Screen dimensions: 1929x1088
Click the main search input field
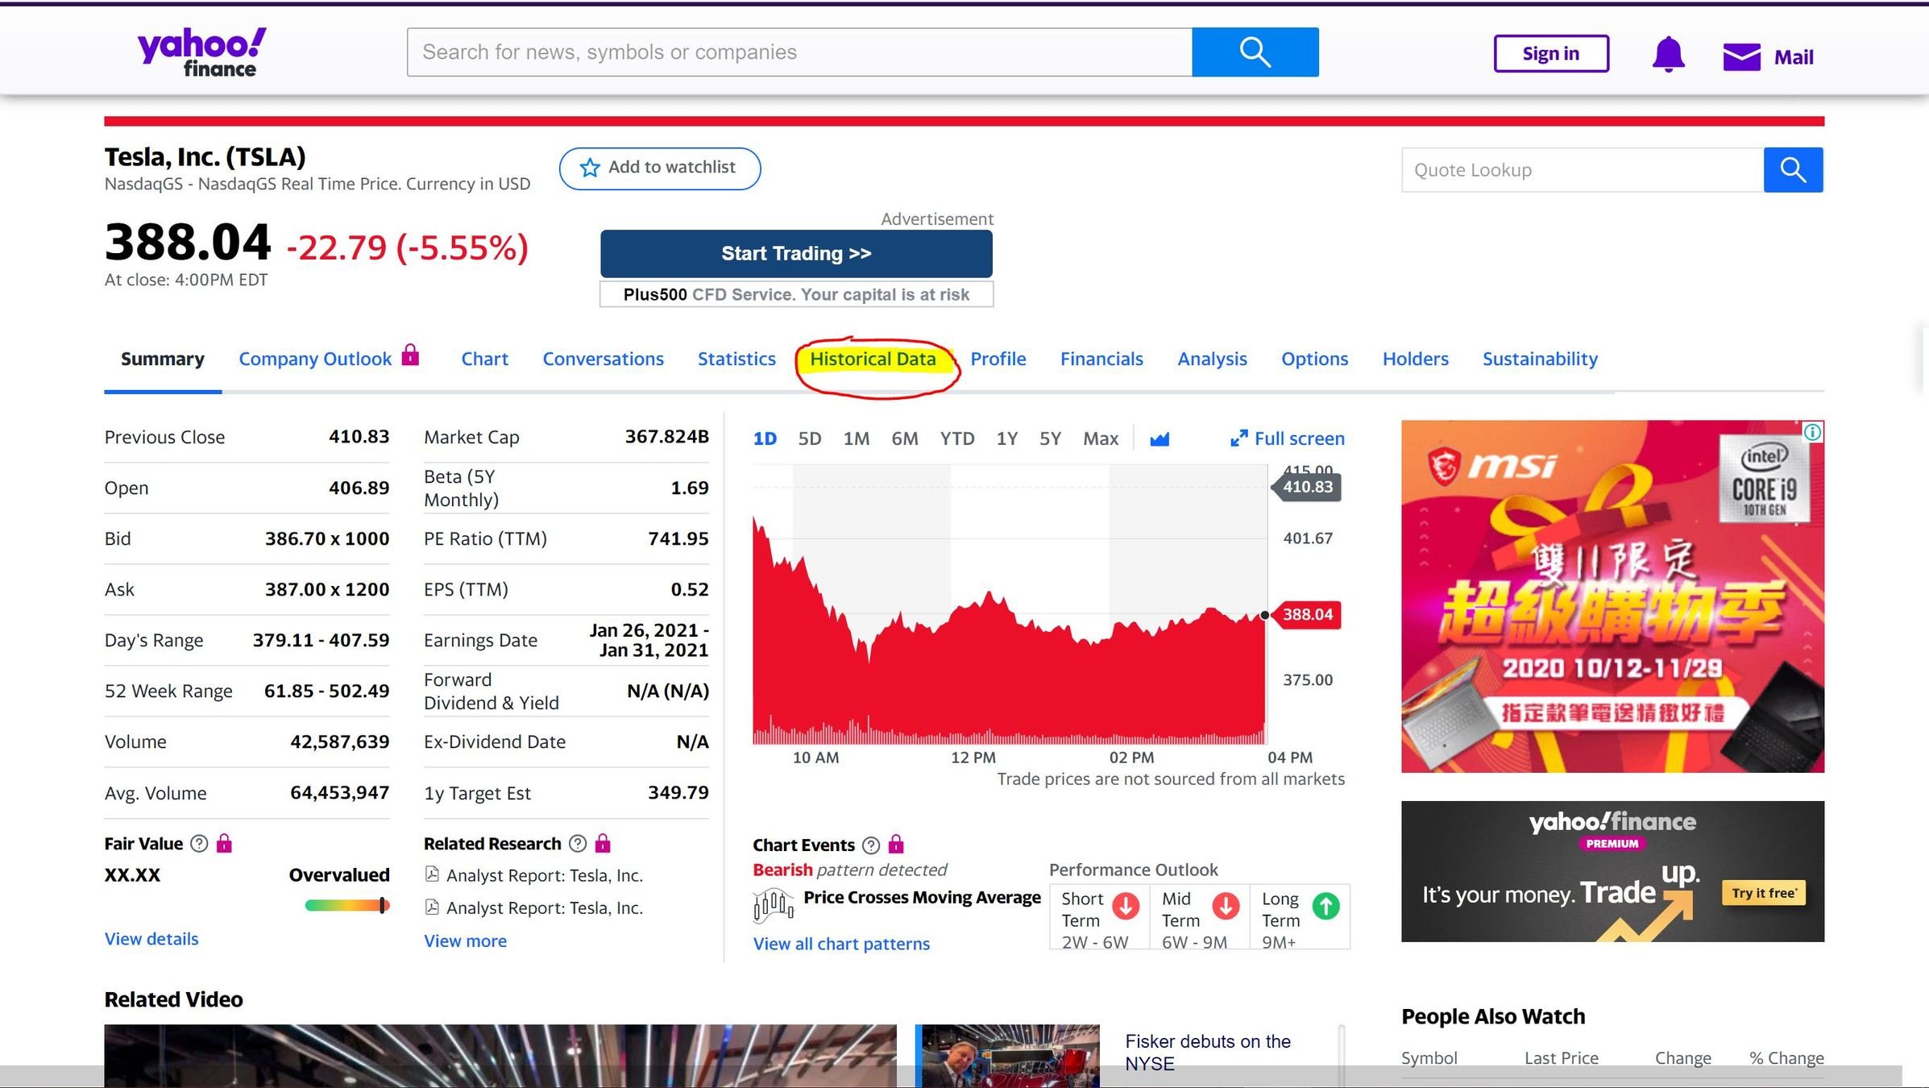(x=798, y=52)
